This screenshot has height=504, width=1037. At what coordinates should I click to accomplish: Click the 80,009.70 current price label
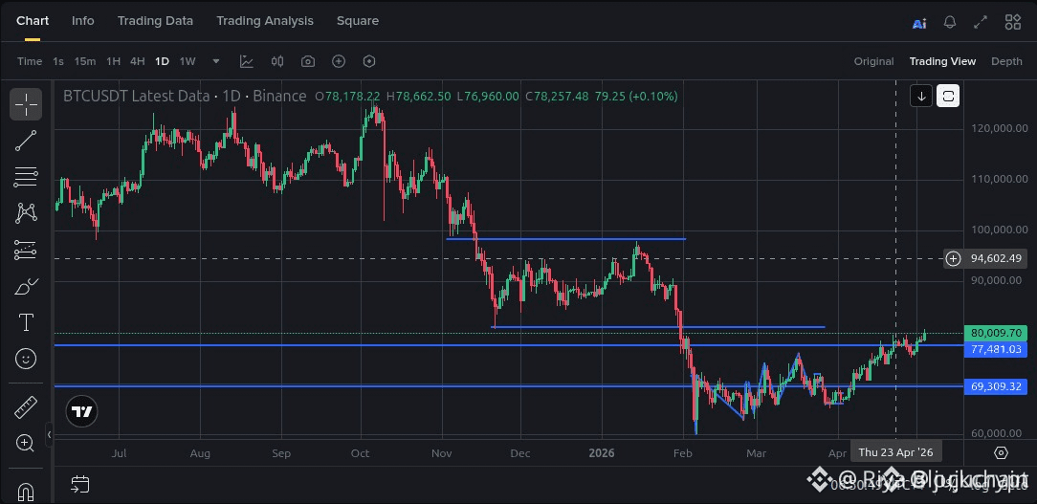[x=995, y=334]
